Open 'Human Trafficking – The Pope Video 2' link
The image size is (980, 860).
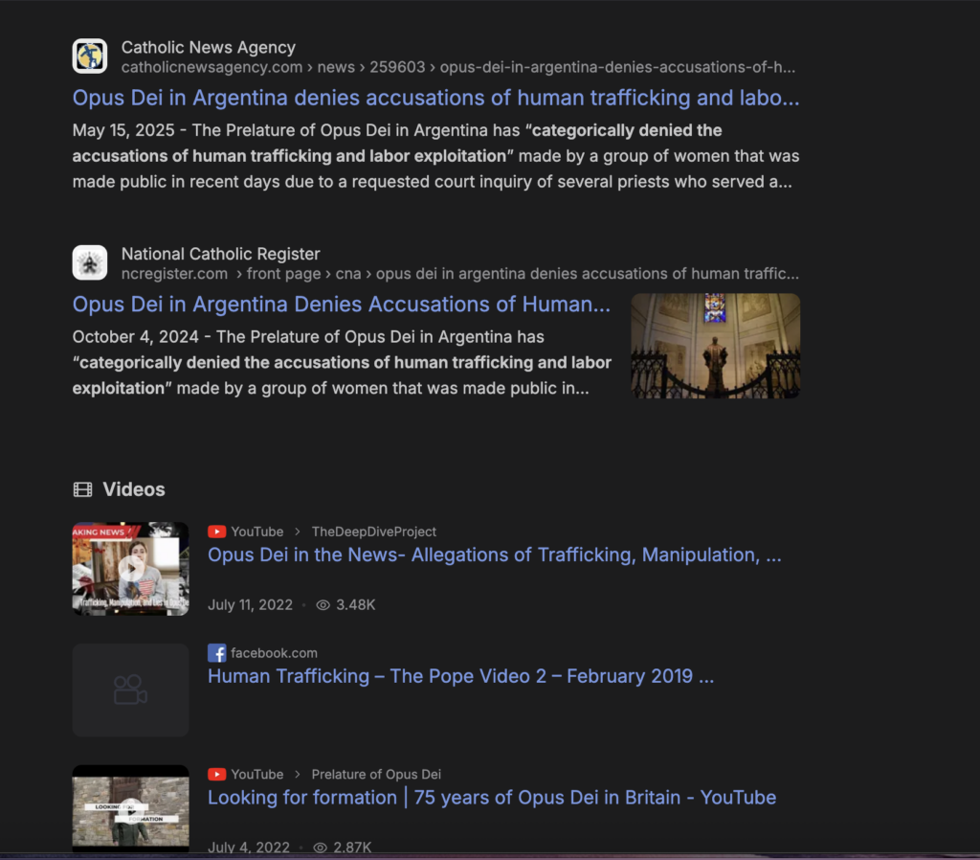point(460,676)
